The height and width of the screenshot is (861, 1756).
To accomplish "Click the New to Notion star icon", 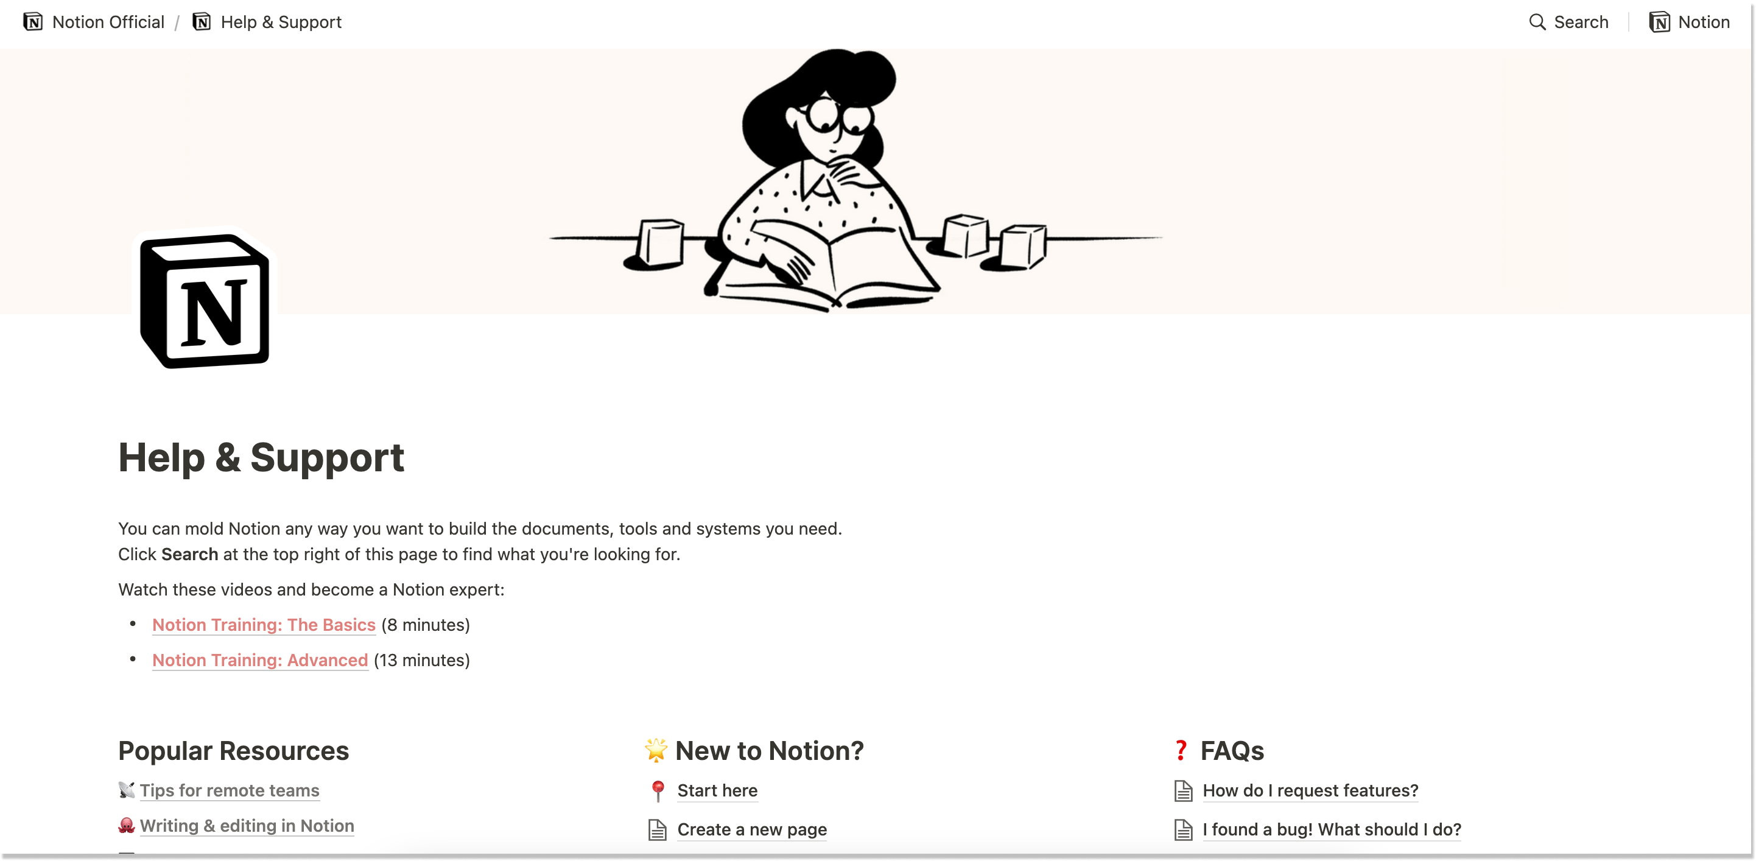I will coord(656,749).
